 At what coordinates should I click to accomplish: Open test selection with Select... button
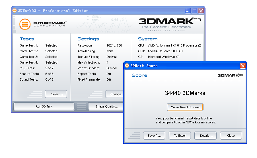(x=56, y=94)
